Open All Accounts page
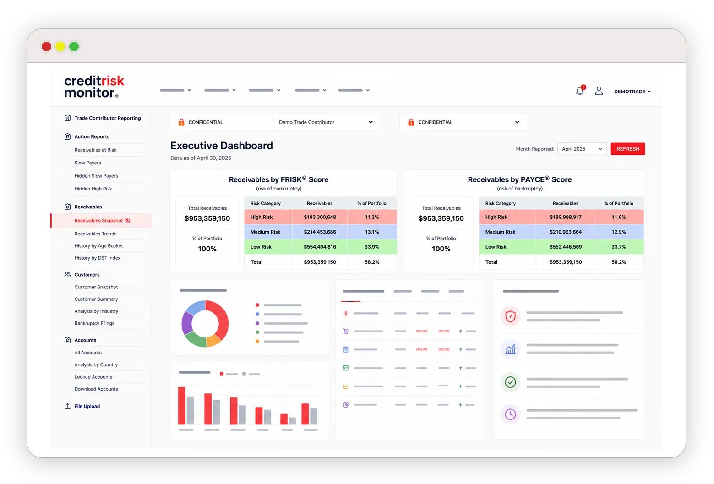The image size is (714, 484). pyautogui.click(x=88, y=353)
